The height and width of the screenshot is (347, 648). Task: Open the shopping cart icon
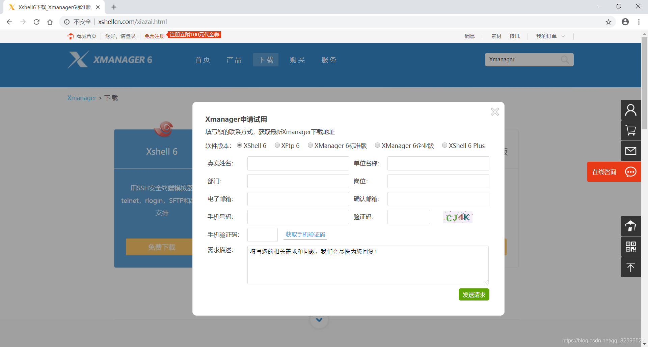(x=630, y=130)
